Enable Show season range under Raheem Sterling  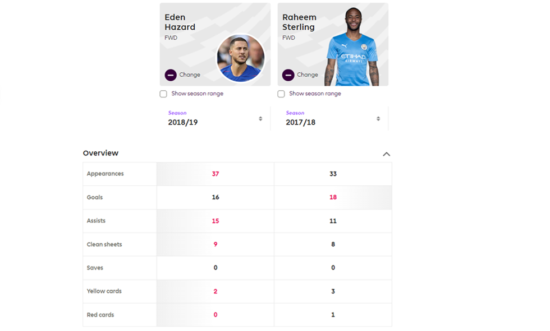(281, 94)
